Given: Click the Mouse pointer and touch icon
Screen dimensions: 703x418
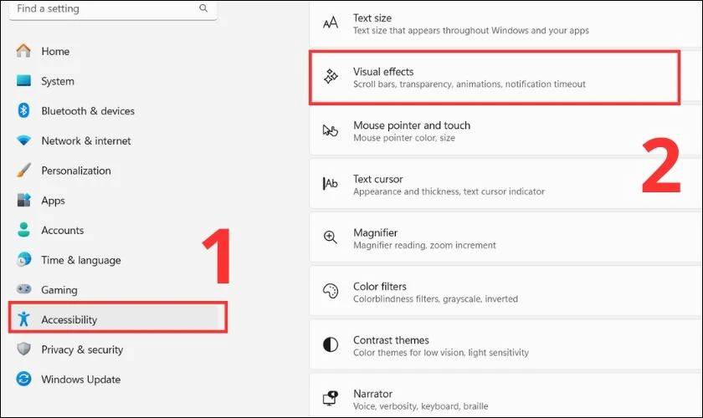Looking at the screenshot, I should 331,130.
